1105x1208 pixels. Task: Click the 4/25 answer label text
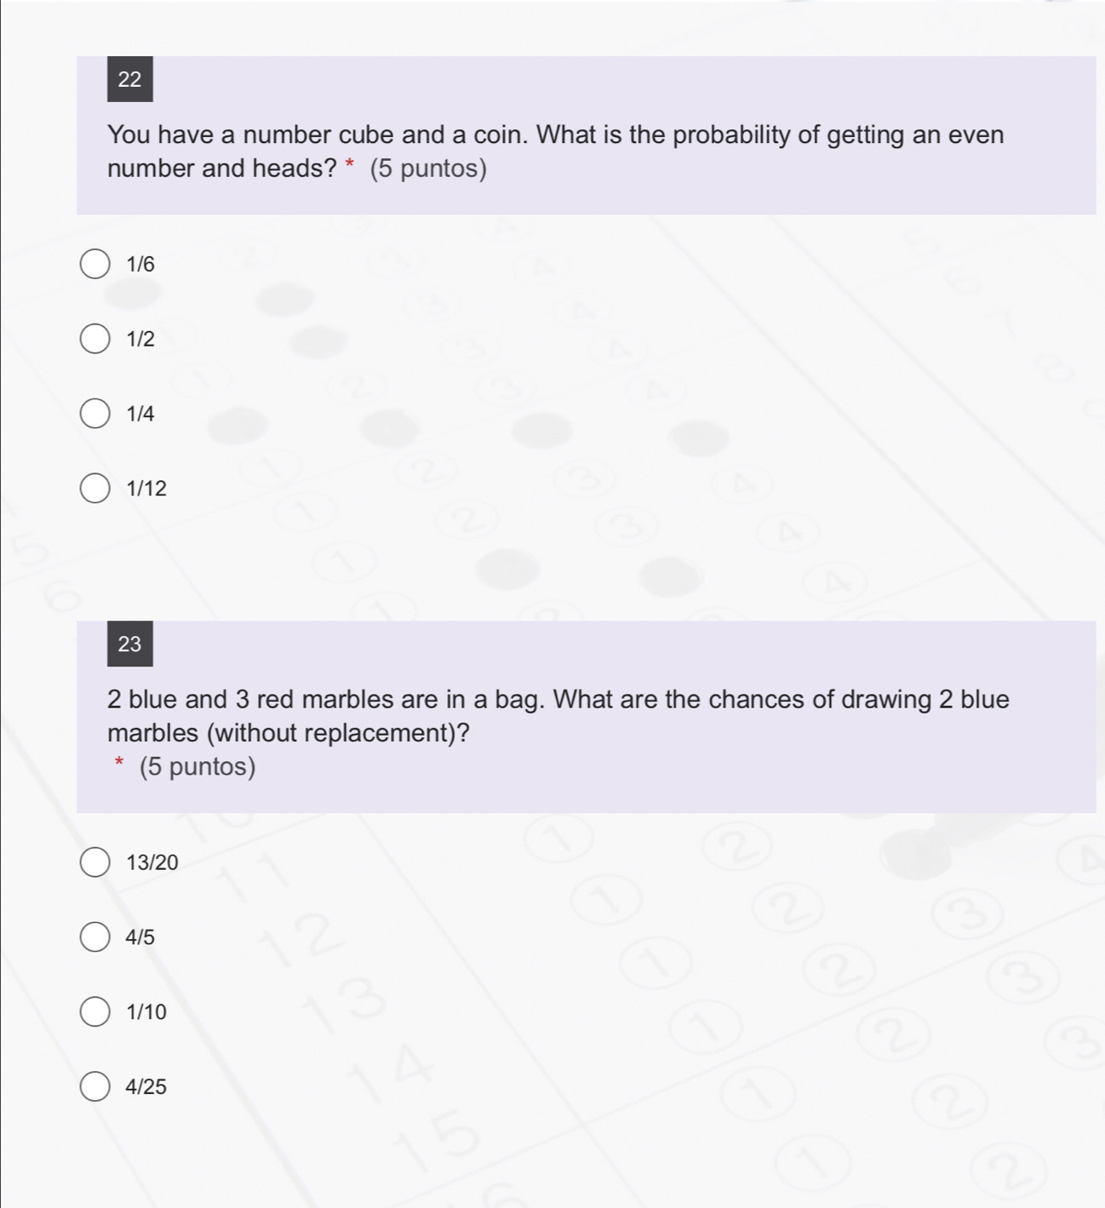click(146, 1087)
